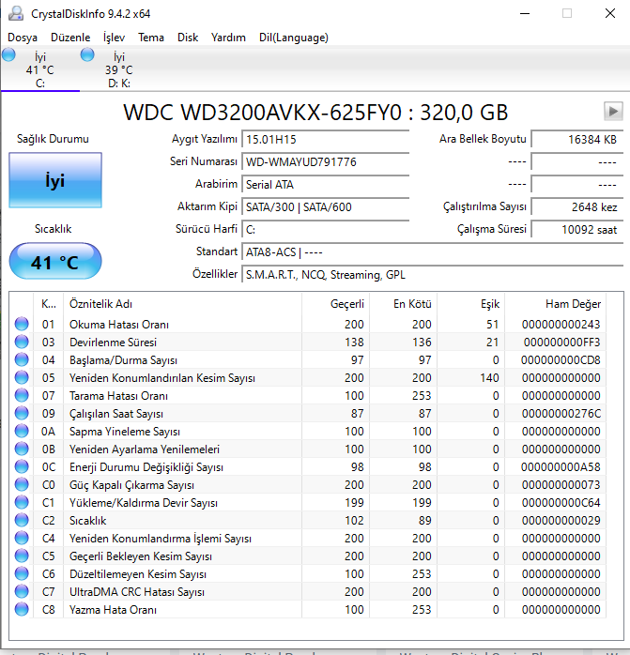Image resolution: width=630 pixels, height=655 pixels.
Task: Click status orb for C4 Yeniden Konumlandırma İşlemi
Action: pyautogui.click(x=22, y=538)
